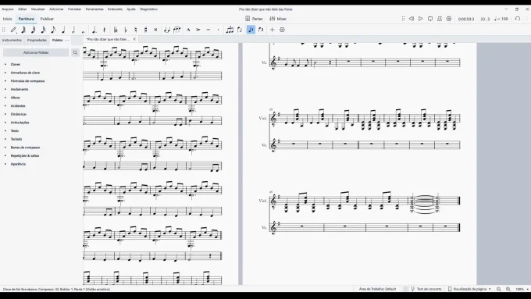Open the Editar menu
Image resolution: width=531 pixels, height=299 pixels.
click(x=23, y=9)
